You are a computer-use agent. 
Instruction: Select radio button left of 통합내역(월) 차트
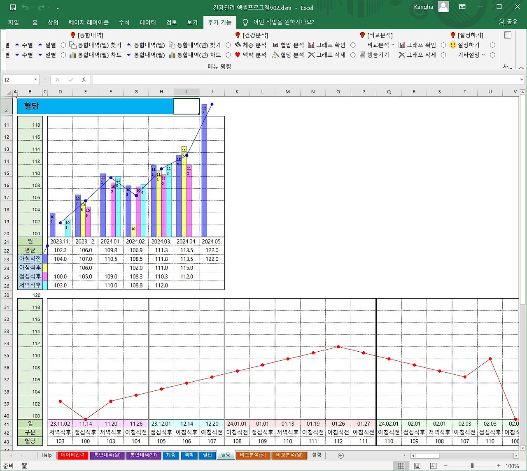click(x=63, y=55)
